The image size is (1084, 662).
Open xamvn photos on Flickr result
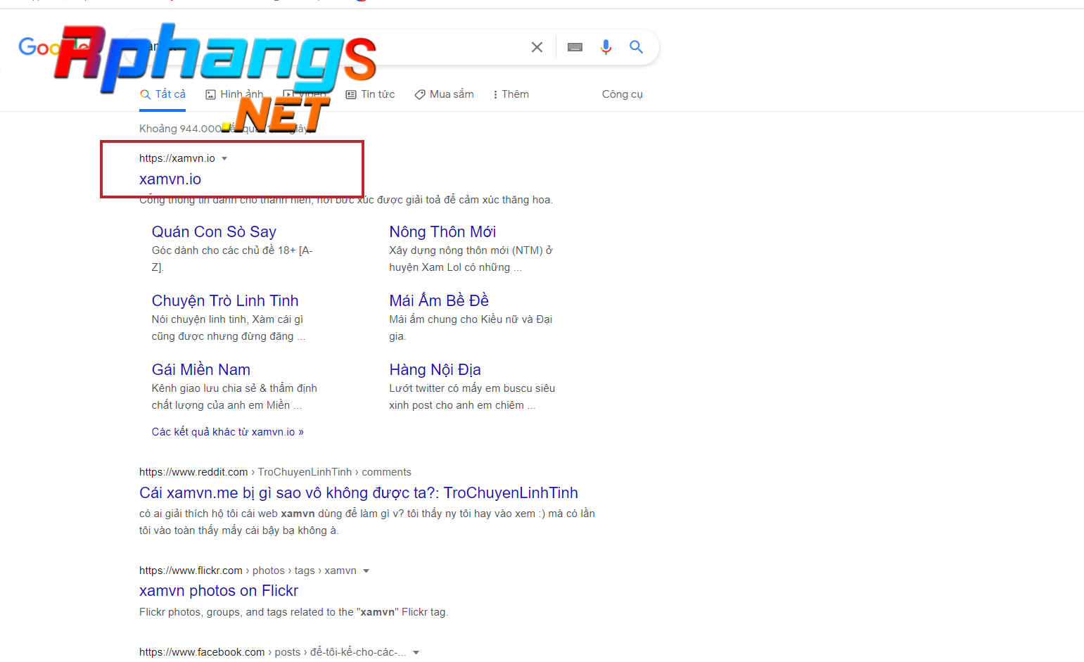[x=219, y=590]
